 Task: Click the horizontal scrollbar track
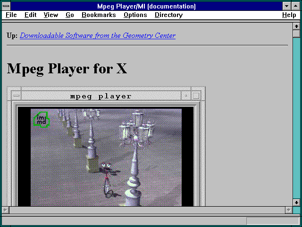click(x=147, y=210)
